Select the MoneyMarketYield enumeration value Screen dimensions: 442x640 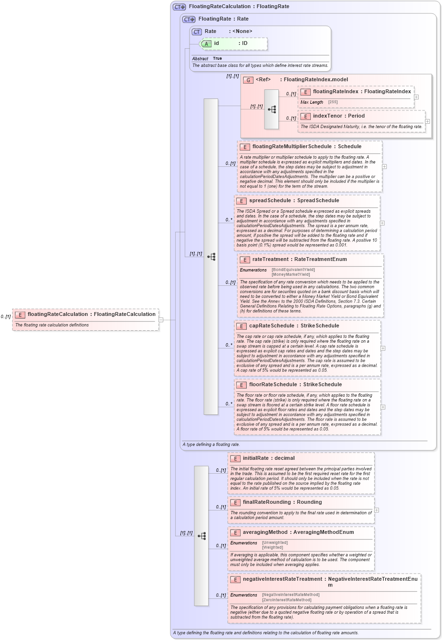click(x=291, y=275)
